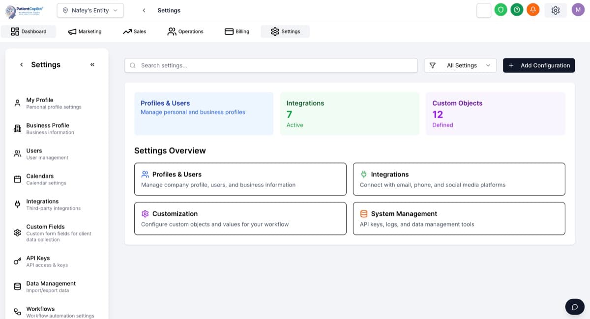Click the header Settings page title
Image resolution: width=590 pixels, height=319 pixels.
(x=169, y=10)
